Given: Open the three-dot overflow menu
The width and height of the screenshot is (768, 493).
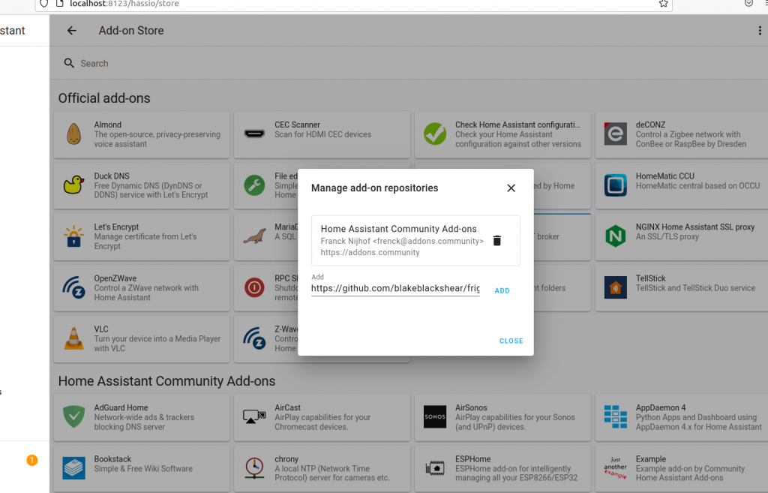Looking at the screenshot, I should pyautogui.click(x=760, y=30).
